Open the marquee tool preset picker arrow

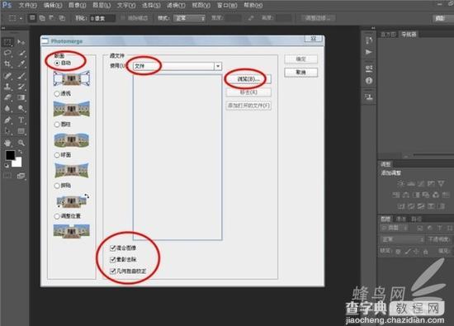point(21,18)
